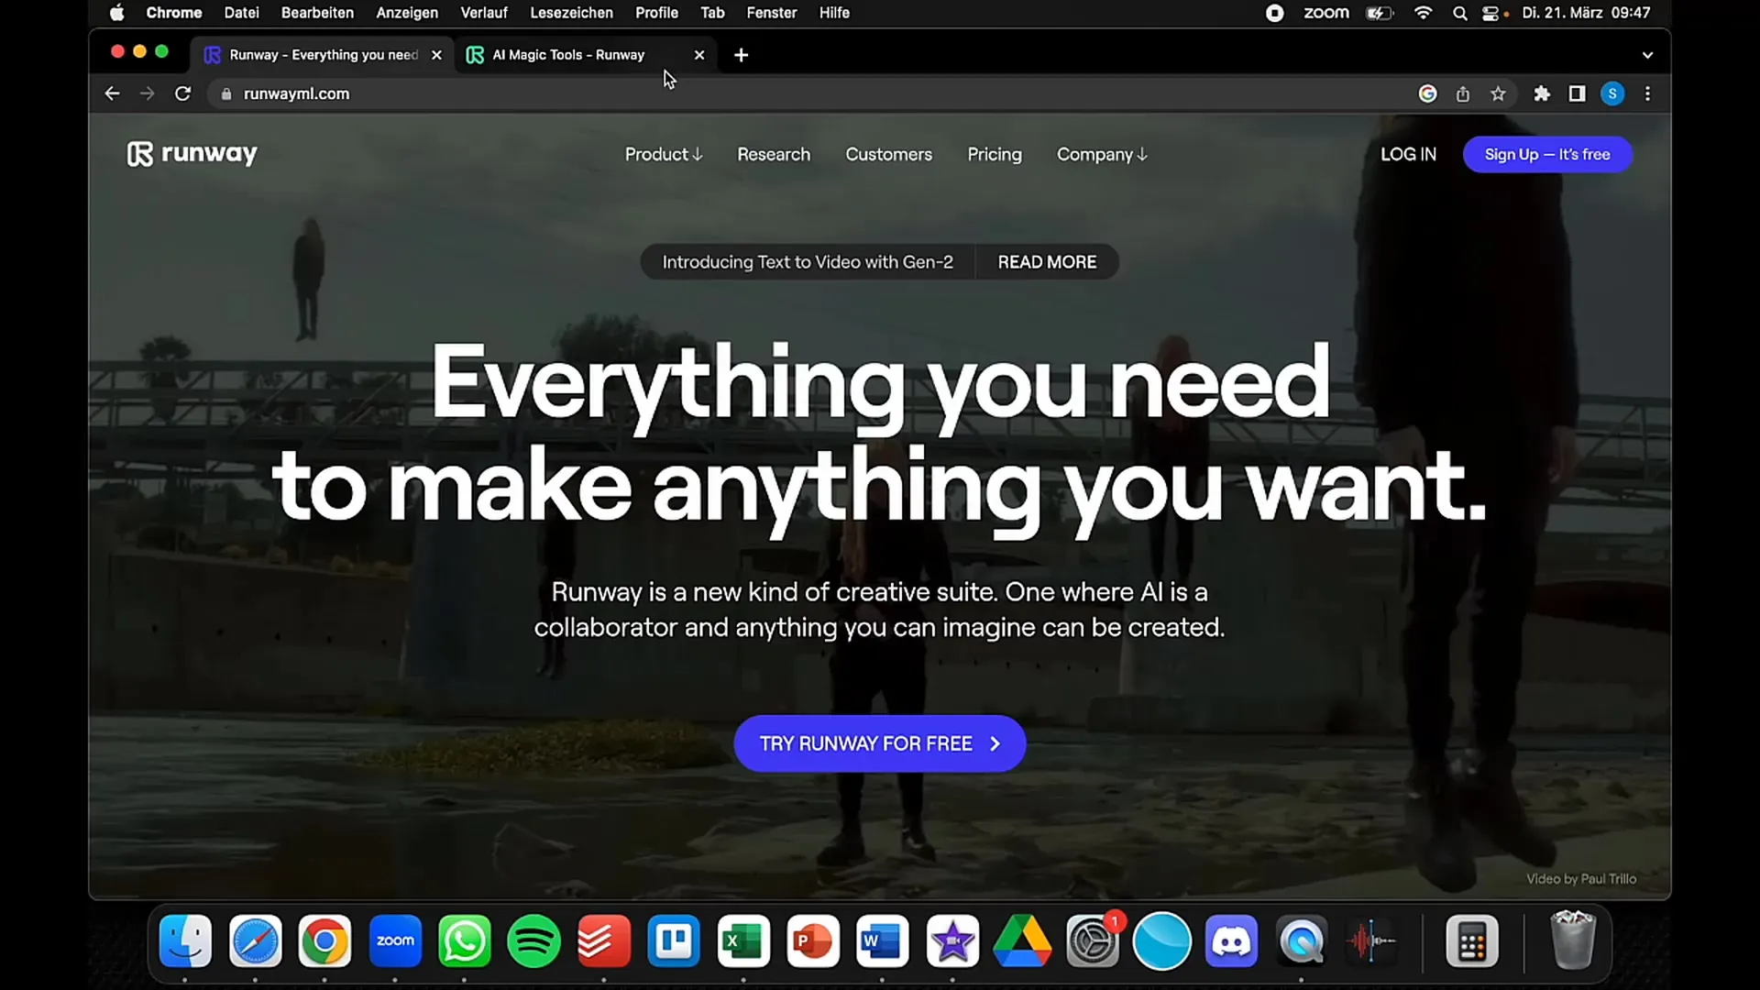Expand the Product dropdown menu
Screen dimensions: 1760x990
coord(663,153)
